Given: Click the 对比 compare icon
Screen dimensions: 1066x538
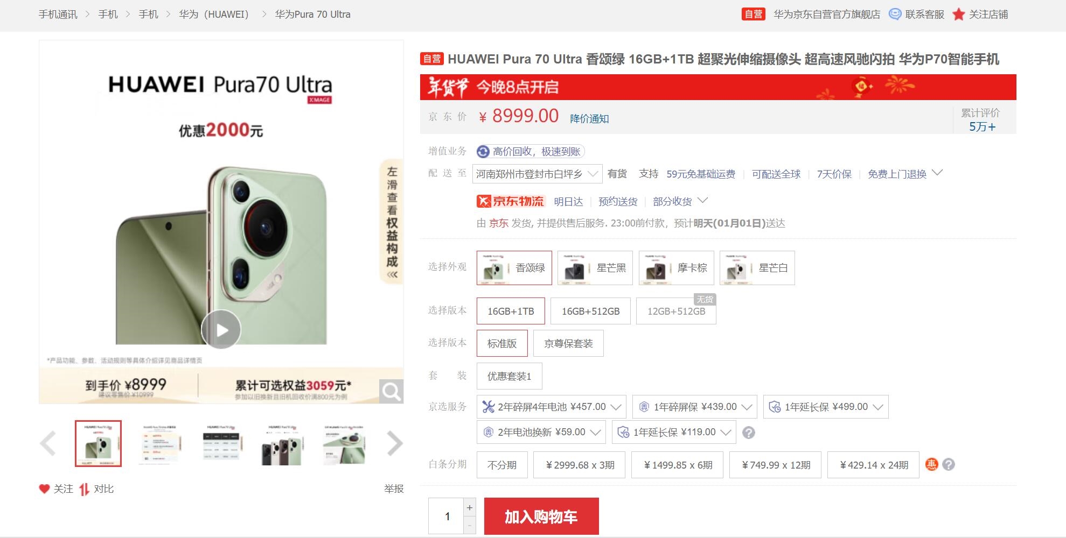Looking at the screenshot, I should (x=84, y=489).
